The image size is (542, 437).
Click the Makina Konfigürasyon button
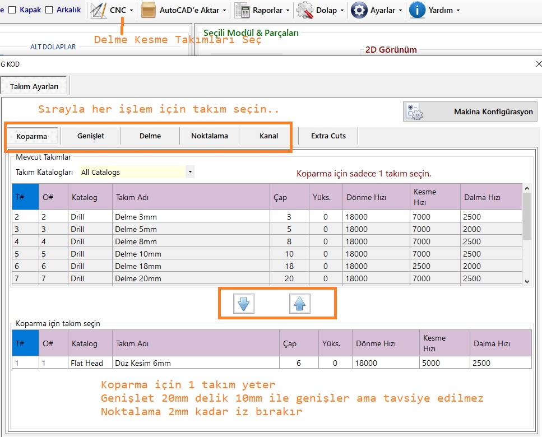point(471,111)
